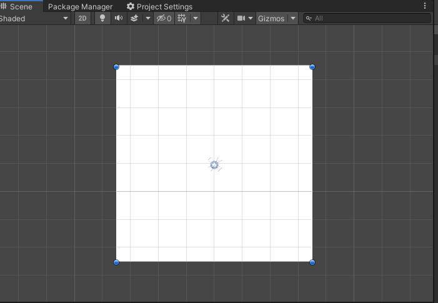Toggle the grid visibility icon
The height and width of the screenshot is (303, 438).
[182, 19]
